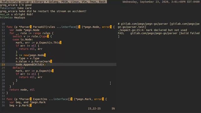Click 'if err != nil' on line 17
201x113 pixels.
pos(26,46)
